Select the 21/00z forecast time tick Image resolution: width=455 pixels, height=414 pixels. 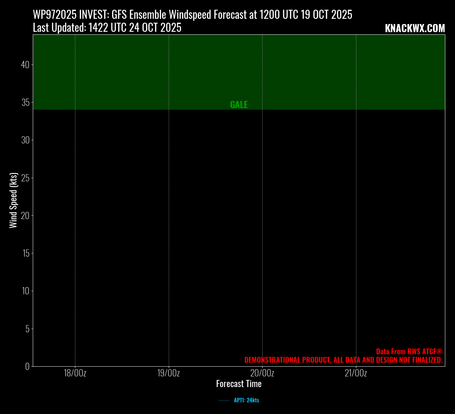click(356, 373)
